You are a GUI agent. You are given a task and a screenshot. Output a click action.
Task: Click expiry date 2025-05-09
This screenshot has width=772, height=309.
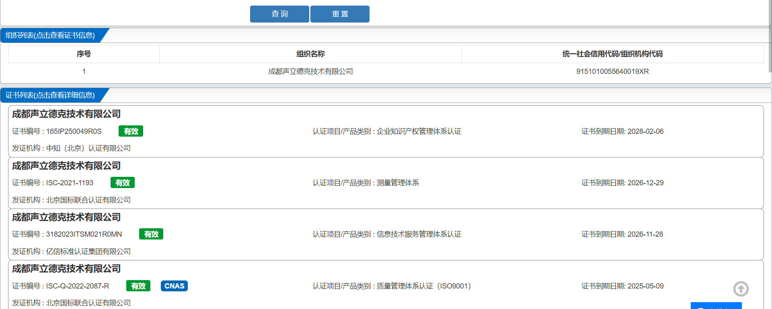pyautogui.click(x=645, y=286)
